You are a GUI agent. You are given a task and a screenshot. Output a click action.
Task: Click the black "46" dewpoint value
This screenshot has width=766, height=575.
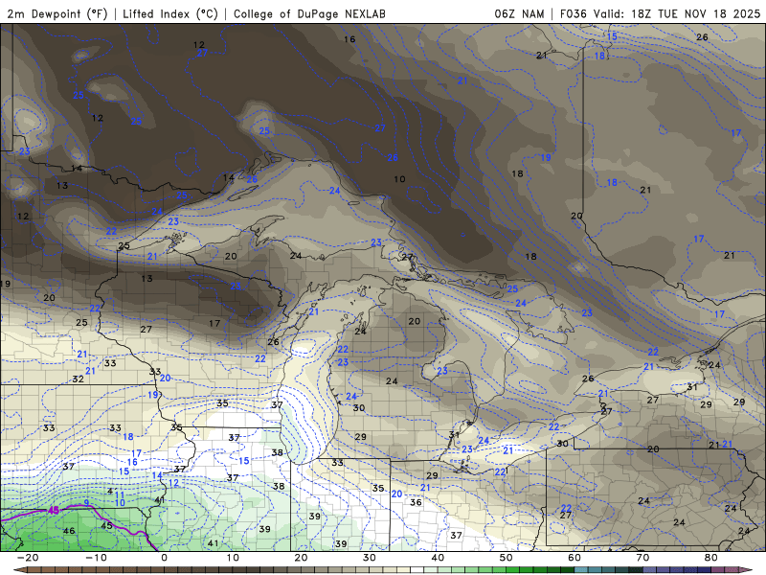tap(69, 531)
